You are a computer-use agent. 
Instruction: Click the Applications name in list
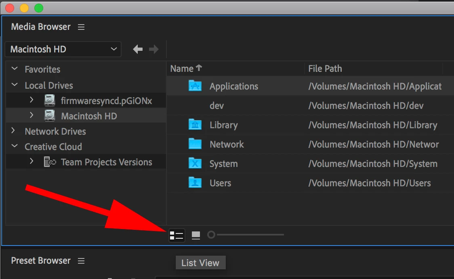coord(234,86)
